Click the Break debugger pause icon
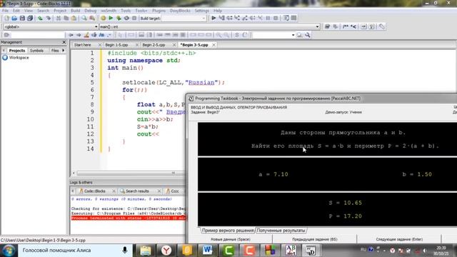Viewport: 457px width, 257px height. click(x=268, y=18)
